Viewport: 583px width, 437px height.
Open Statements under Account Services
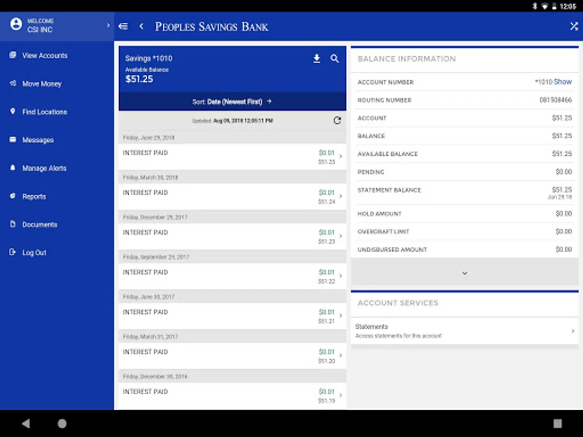point(464,331)
